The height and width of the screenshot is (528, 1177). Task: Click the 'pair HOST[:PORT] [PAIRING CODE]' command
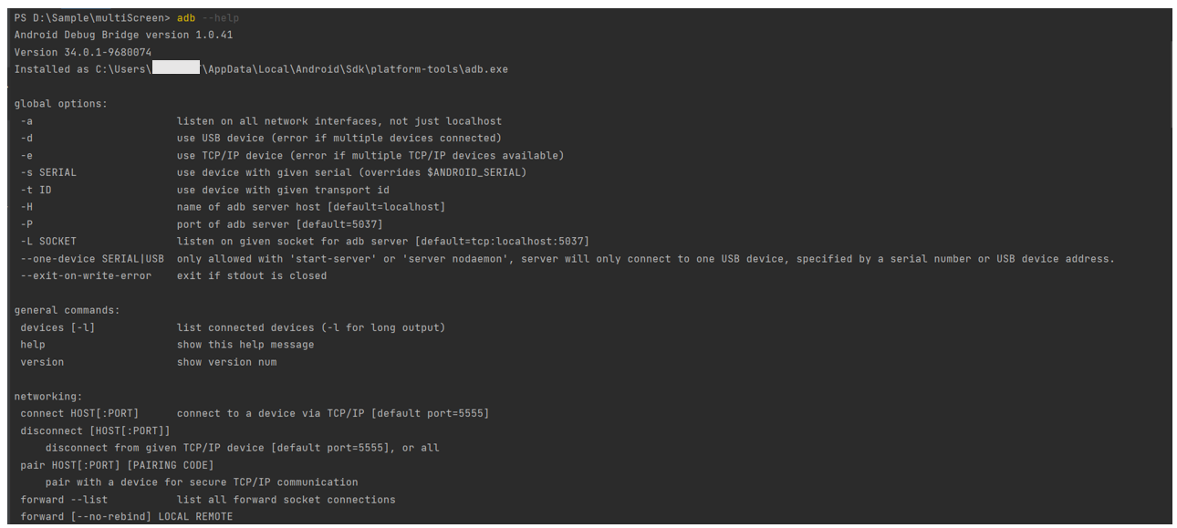point(118,465)
